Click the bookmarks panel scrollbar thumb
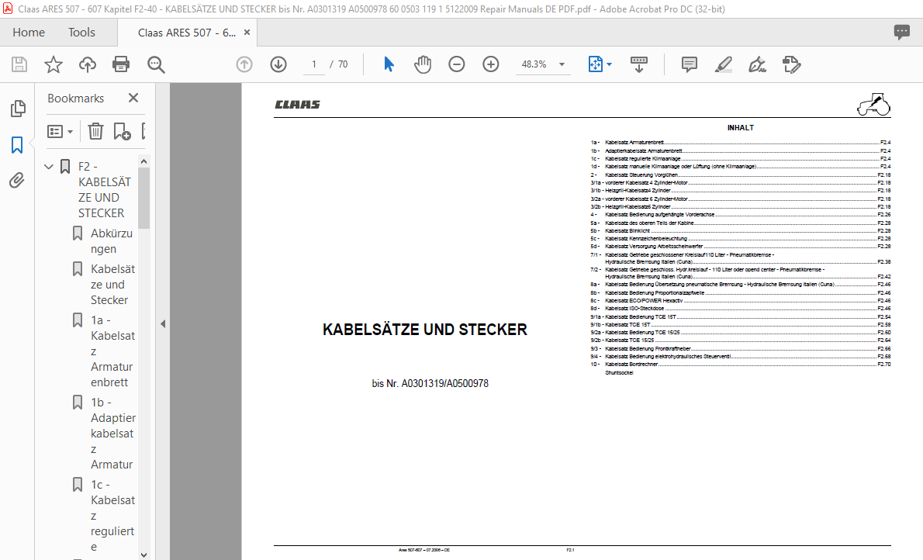 tap(144, 198)
